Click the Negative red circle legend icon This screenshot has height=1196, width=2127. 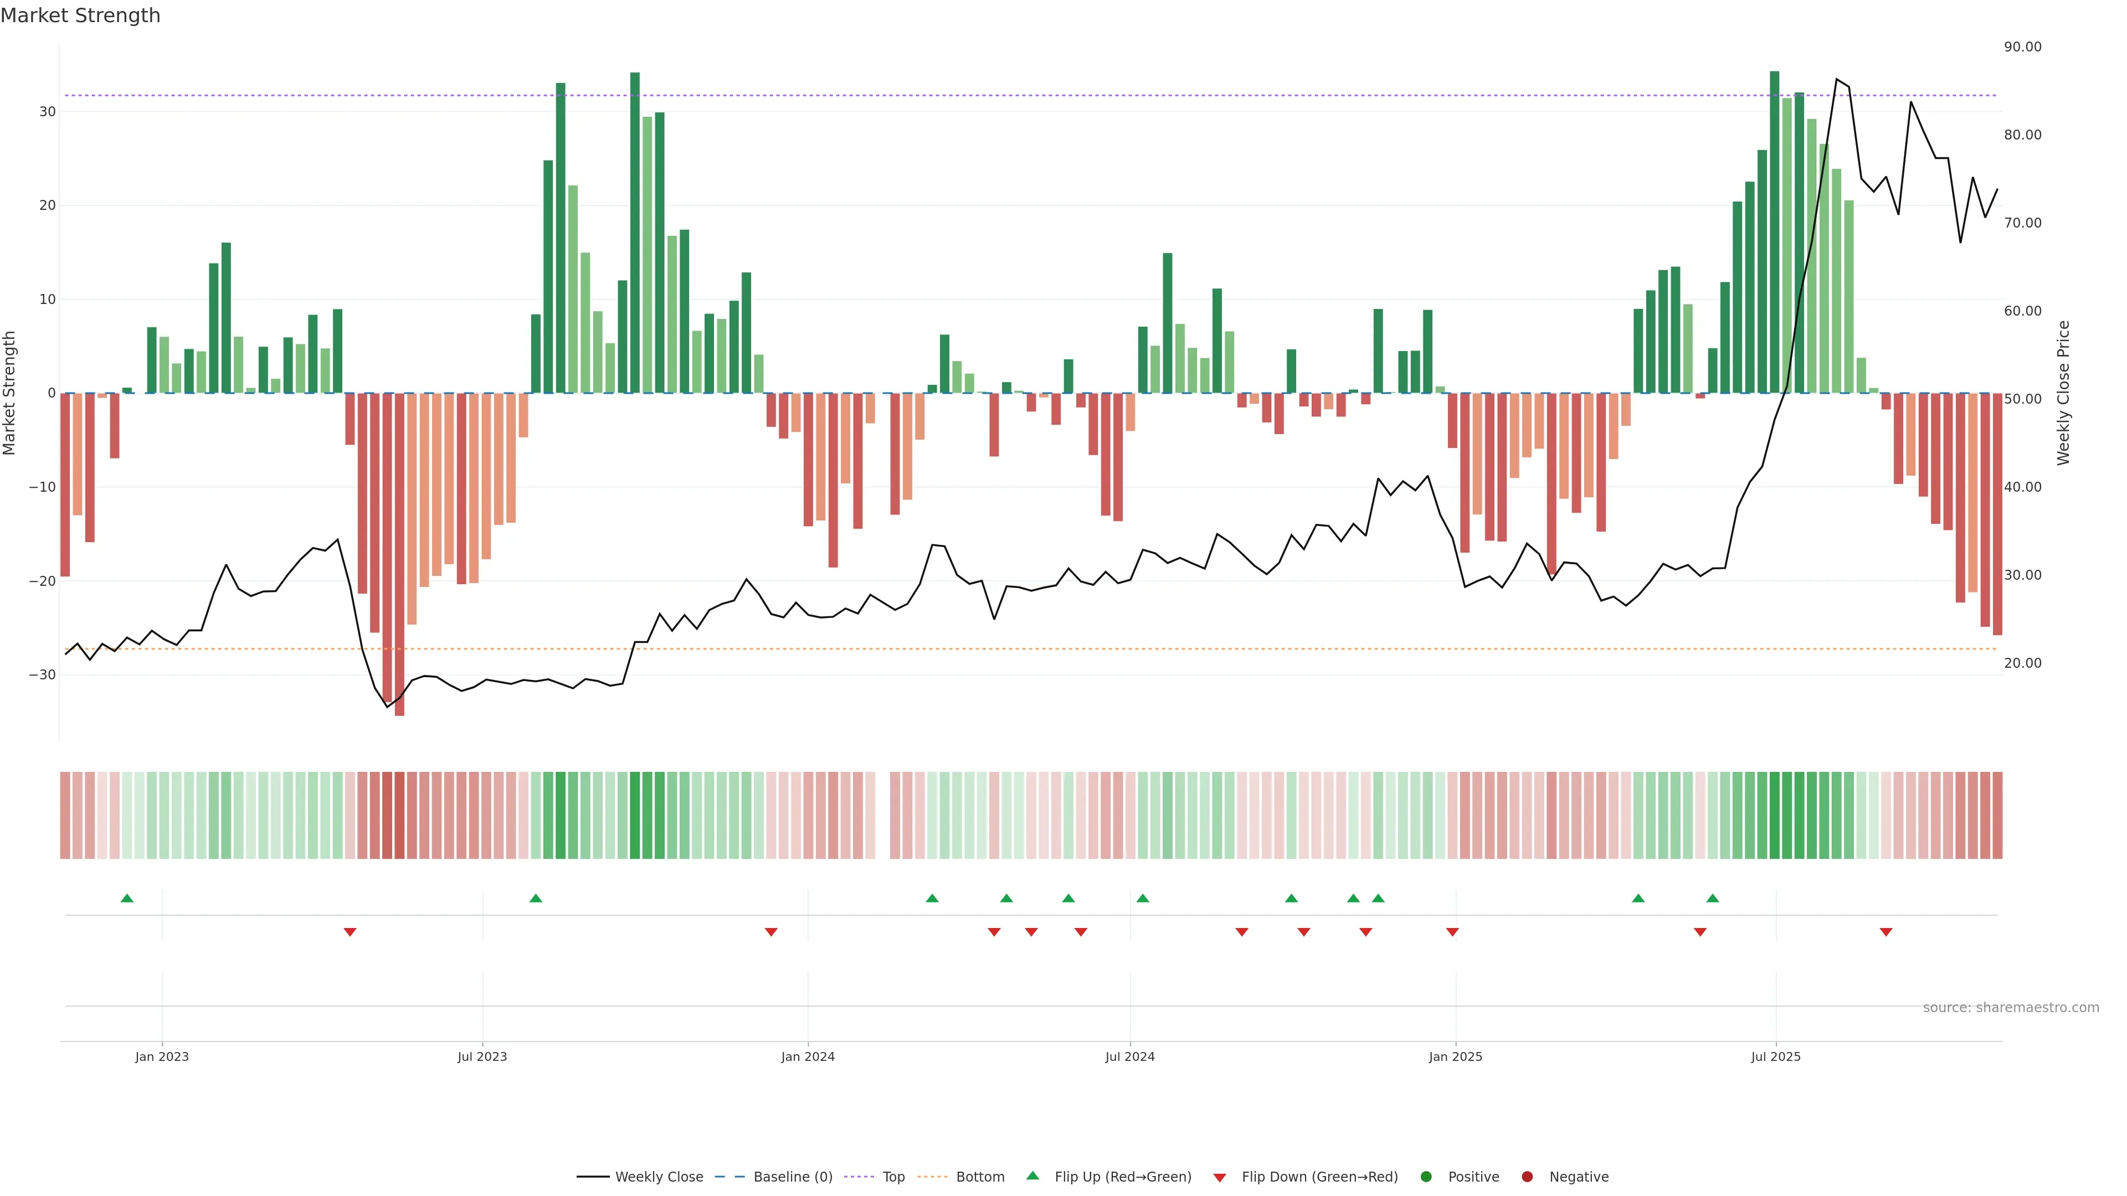click(x=1527, y=1176)
